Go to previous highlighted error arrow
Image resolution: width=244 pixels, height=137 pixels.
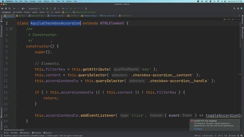[236, 19]
